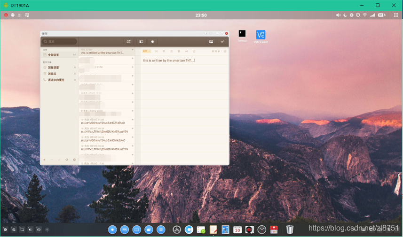Open the VNC Viewer desktop shortcut
403x237 pixels.
point(261,37)
